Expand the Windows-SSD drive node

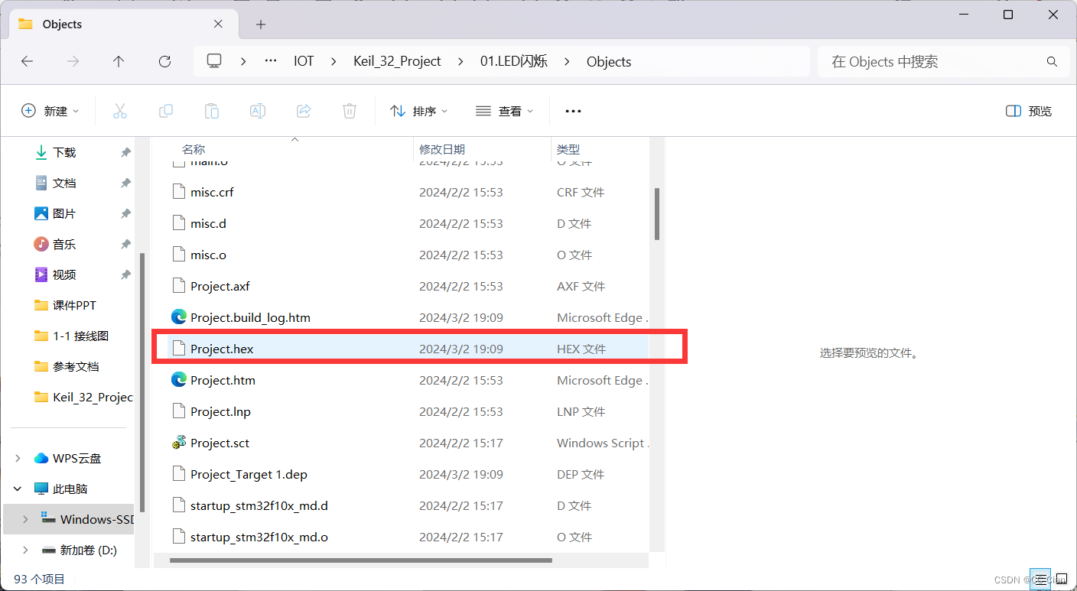coord(25,520)
